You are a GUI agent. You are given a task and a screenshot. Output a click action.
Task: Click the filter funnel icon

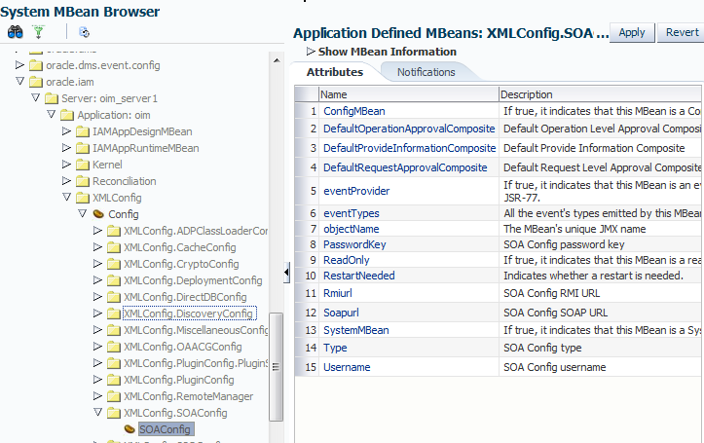pos(39,32)
